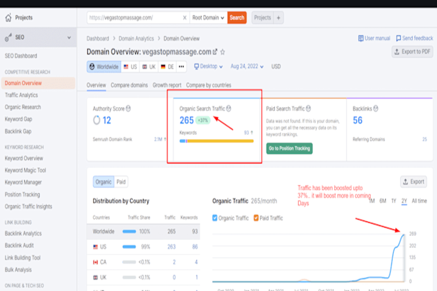Set chart range to 2Y
The image size is (437, 291).
point(404,201)
